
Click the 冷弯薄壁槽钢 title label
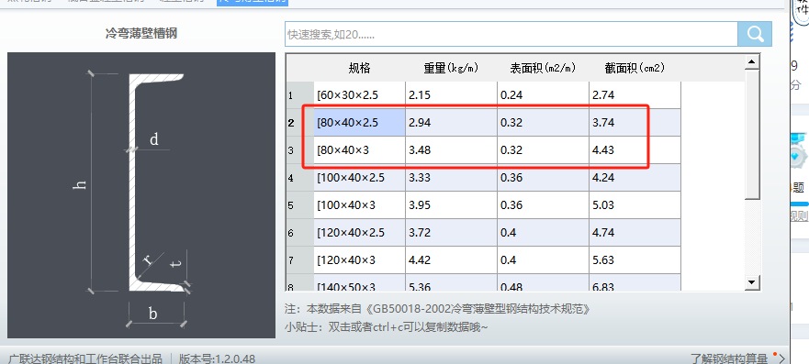pos(141,34)
